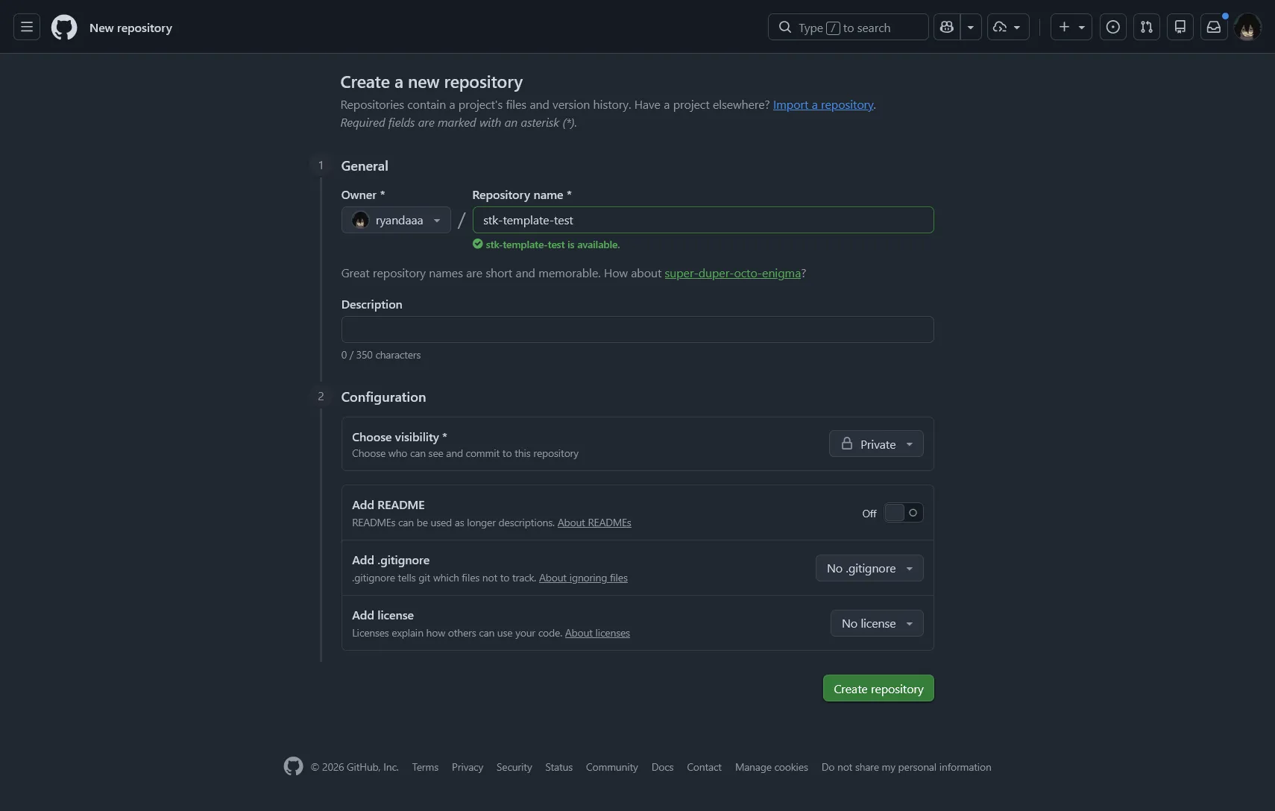This screenshot has width=1275, height=811.
Task: Open the Owner ryandaaa dropdown
Action: point(396,220)
